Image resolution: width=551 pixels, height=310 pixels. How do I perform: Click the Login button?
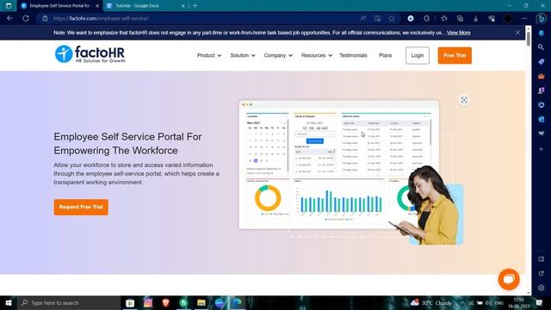point(418,55)
